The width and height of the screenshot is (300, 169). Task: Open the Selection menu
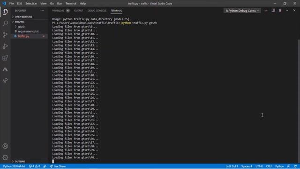pyautogui.click(x=31, y=3)
